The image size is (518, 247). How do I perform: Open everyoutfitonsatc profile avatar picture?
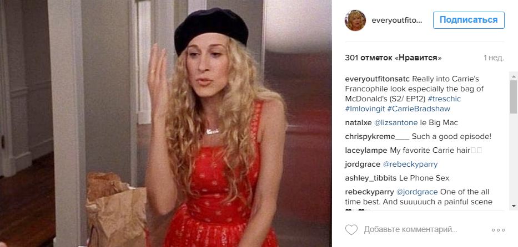355,20
